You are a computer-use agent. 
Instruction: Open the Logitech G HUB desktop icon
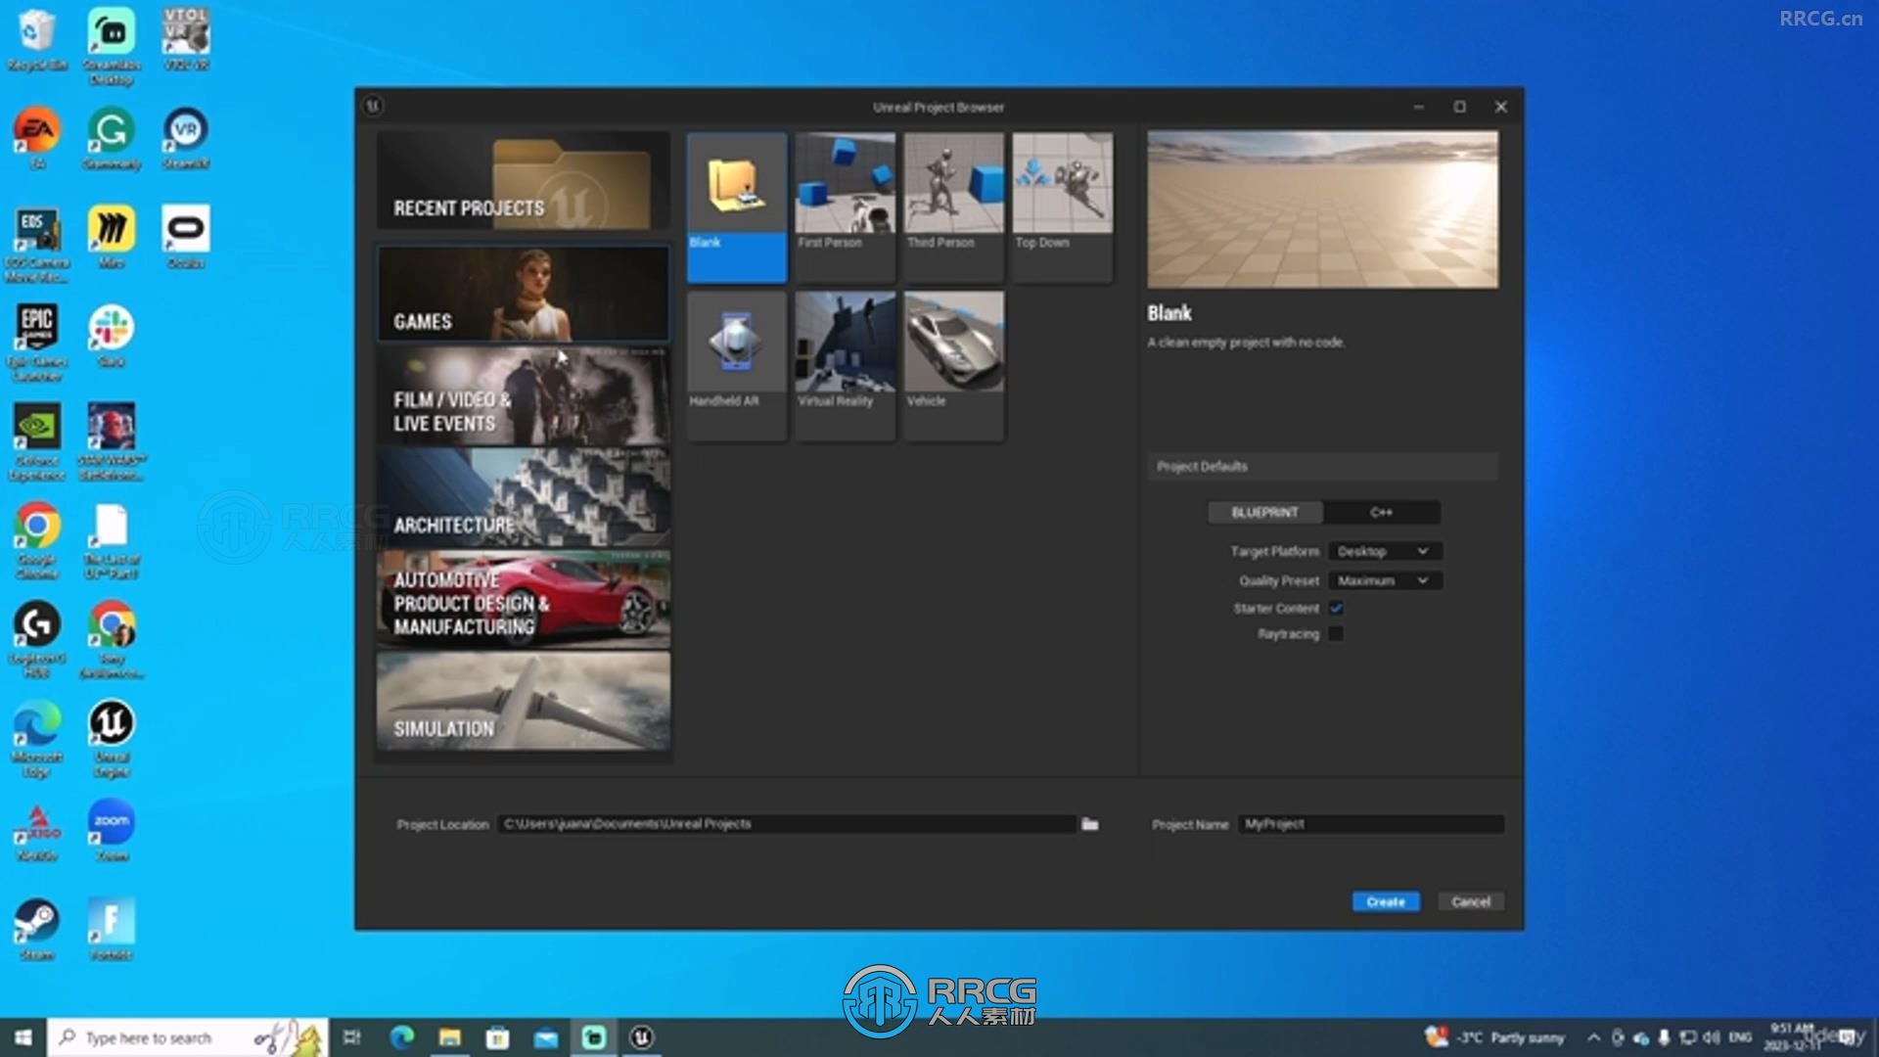[37, 640]
